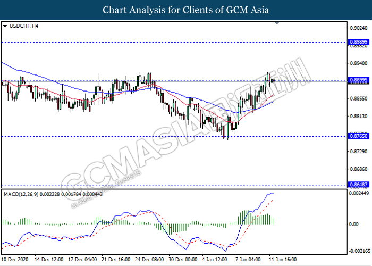
Task: Click the 0.89899 price level tag
Action: [x=358, y=41]
